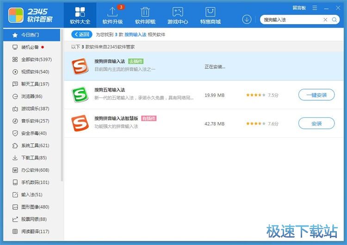Install 搜狗拼音输入法智慧版 with 安装 button
Screen dimensions: 347x245
[x=316, y=123]
